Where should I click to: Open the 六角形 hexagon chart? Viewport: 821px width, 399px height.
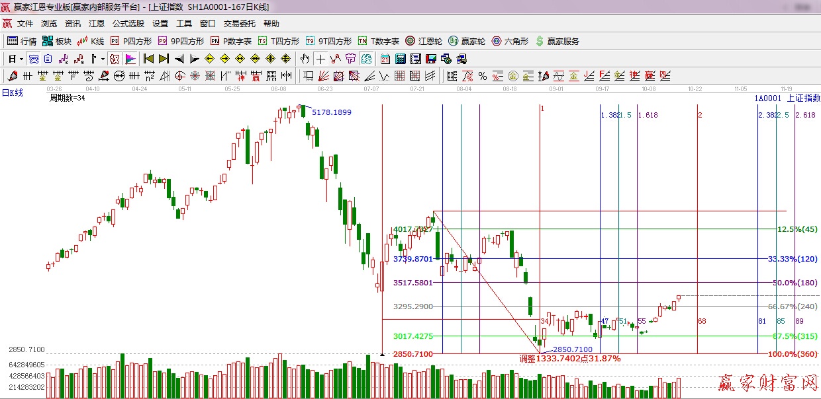click(510, 41)
